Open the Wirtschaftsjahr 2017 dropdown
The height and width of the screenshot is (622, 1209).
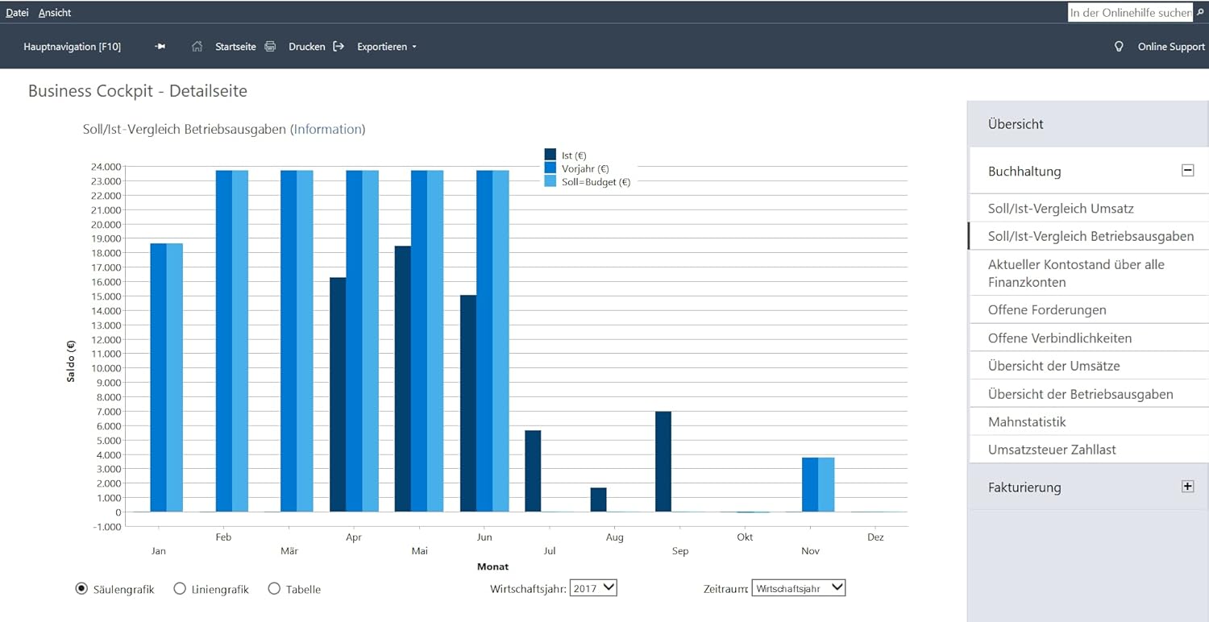[x=593, y=588]
